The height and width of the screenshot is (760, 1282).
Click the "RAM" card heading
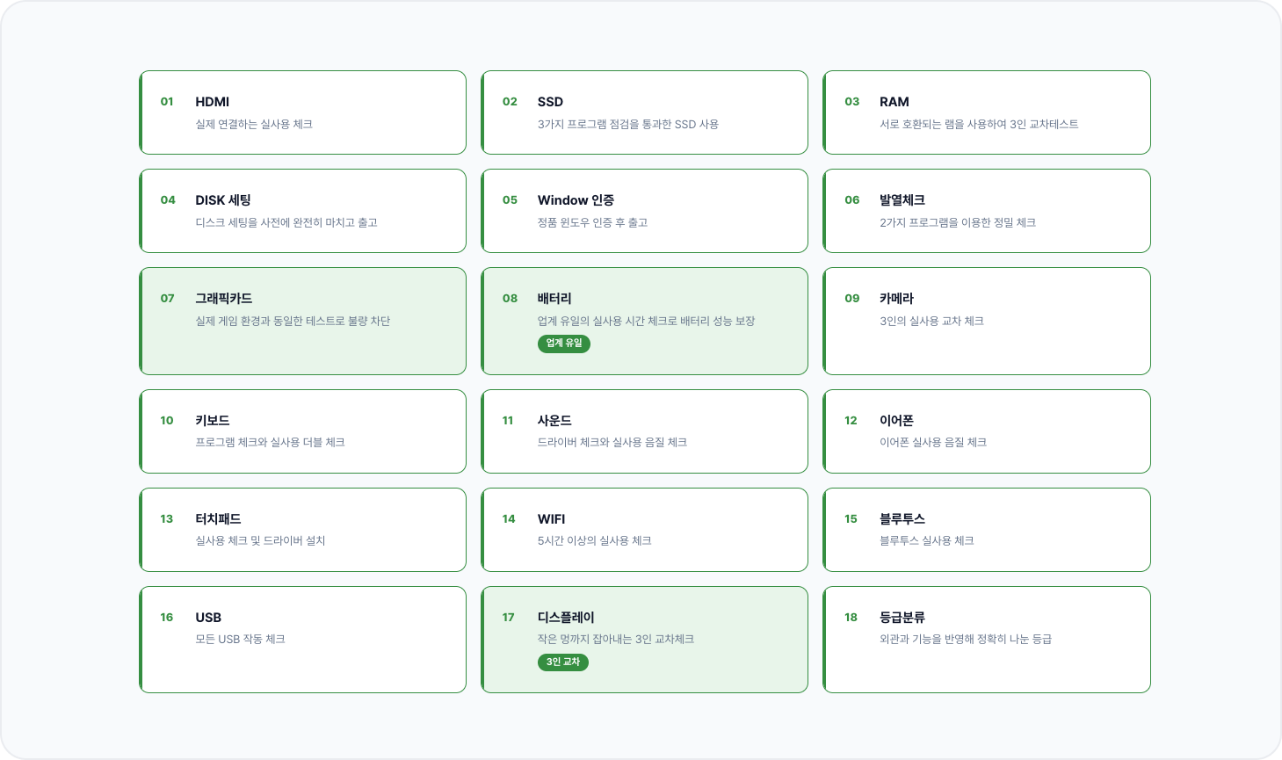895,102
